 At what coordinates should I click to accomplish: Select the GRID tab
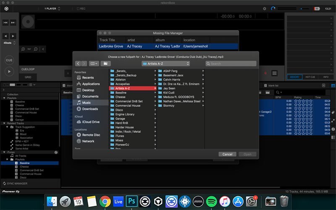click(28, 77)
